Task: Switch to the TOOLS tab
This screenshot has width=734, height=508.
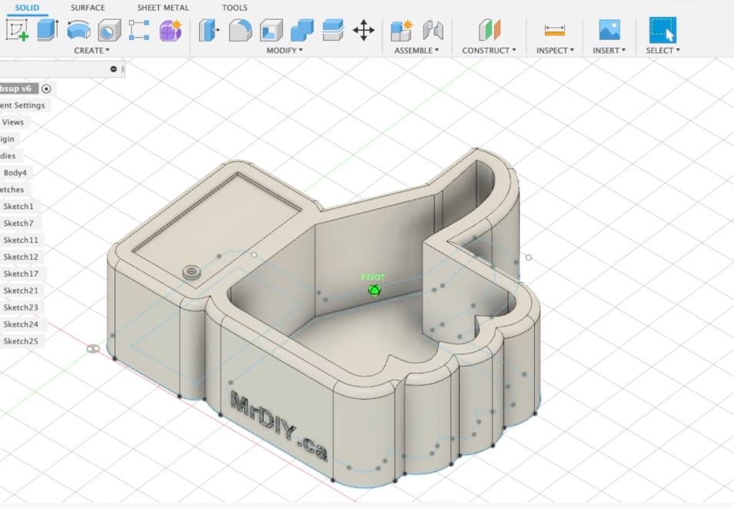Action: pyautogui.click(x=234, y=8)
